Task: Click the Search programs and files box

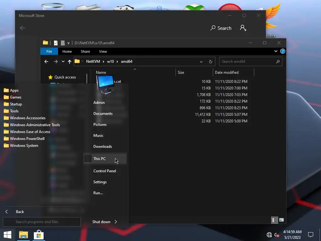Action: click(x=42, y=222)
